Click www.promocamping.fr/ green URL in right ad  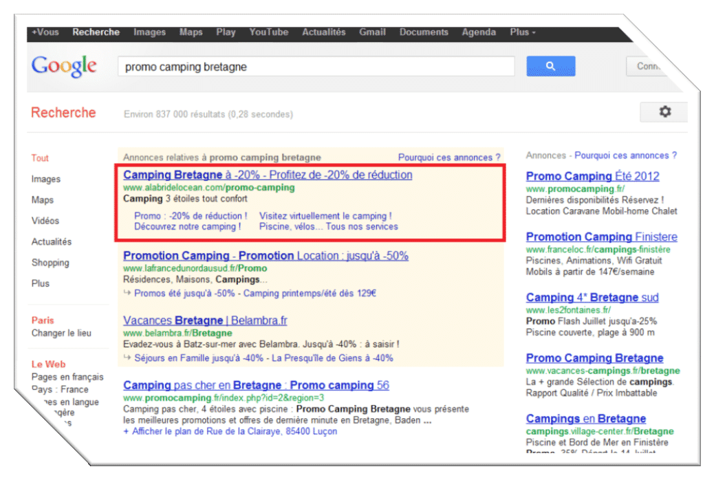[575, 189]
